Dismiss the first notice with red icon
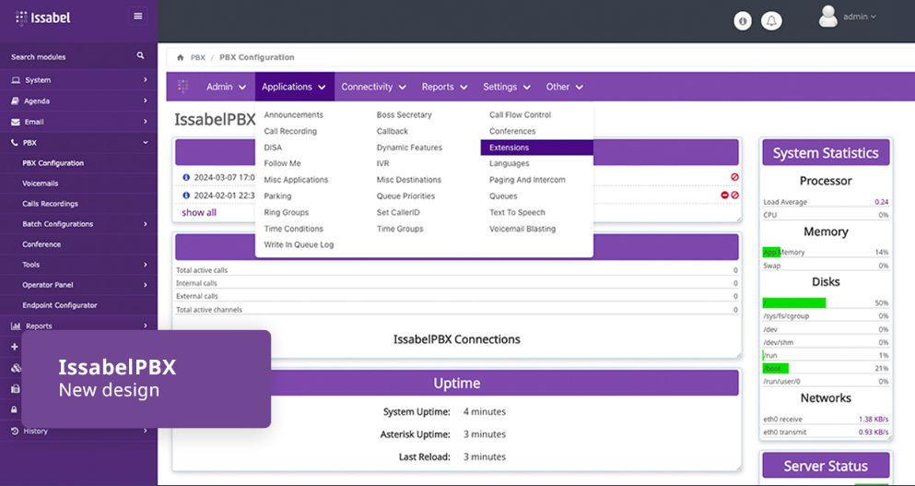This screenshot has width=915, height=486. click(734, 177)
